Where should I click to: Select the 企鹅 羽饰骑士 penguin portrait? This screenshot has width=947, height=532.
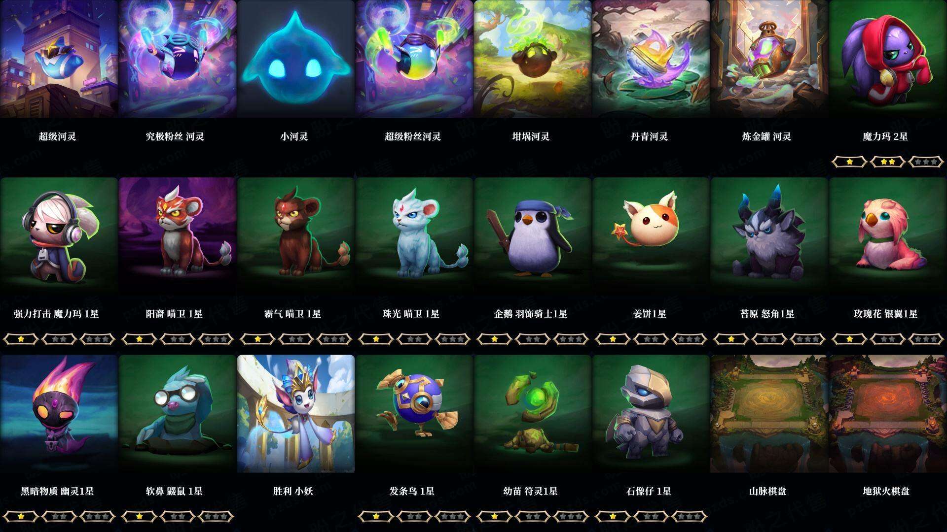coord(532,236)
